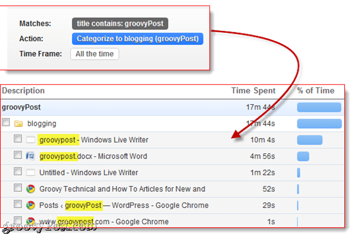The image size is (354, 237).
Task: Tick checkbox for groovypost.docx - Microsoft Word
Action: coord(18,155)
